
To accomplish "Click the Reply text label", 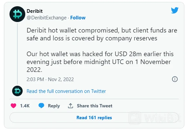I will tap(54, 106).
